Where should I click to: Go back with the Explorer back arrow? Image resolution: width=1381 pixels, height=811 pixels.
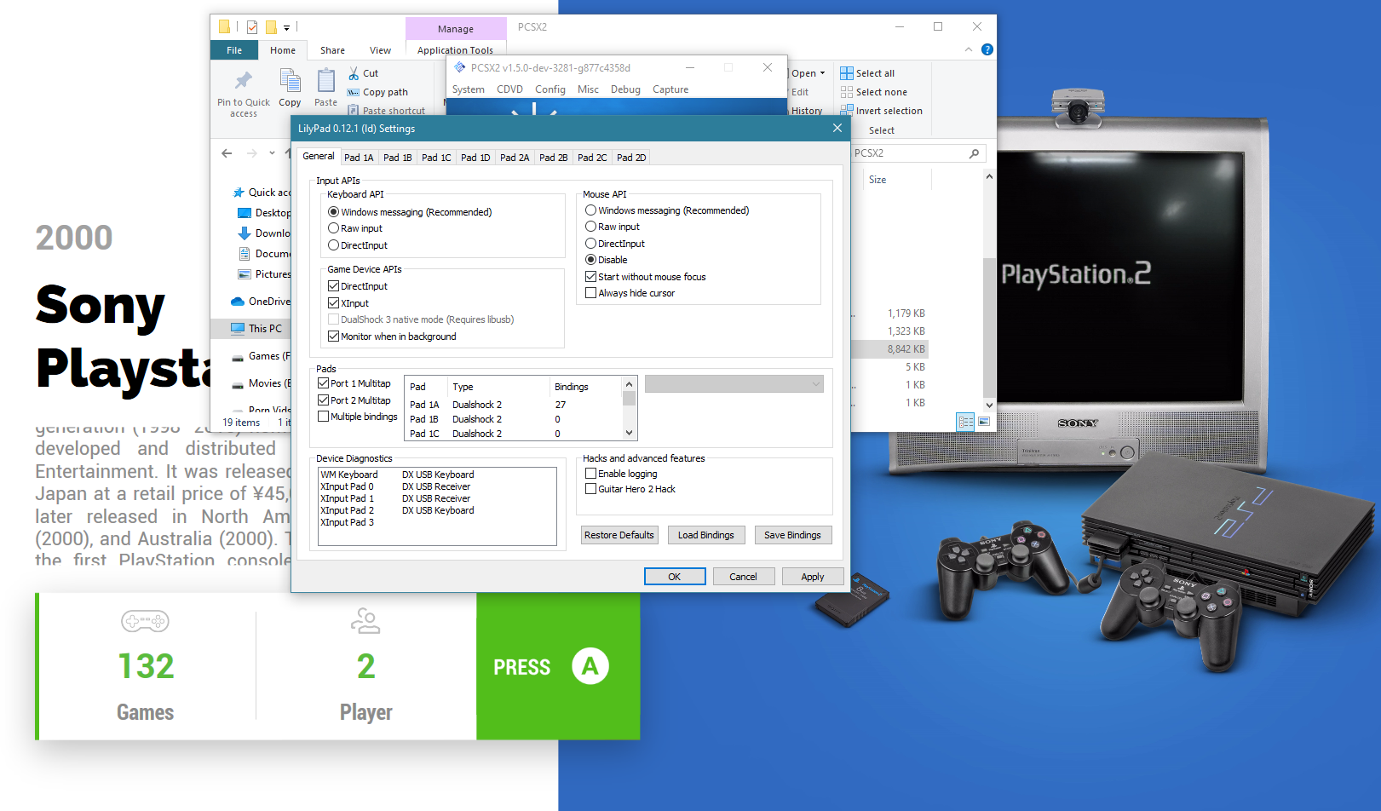click(x=227, y=153)
